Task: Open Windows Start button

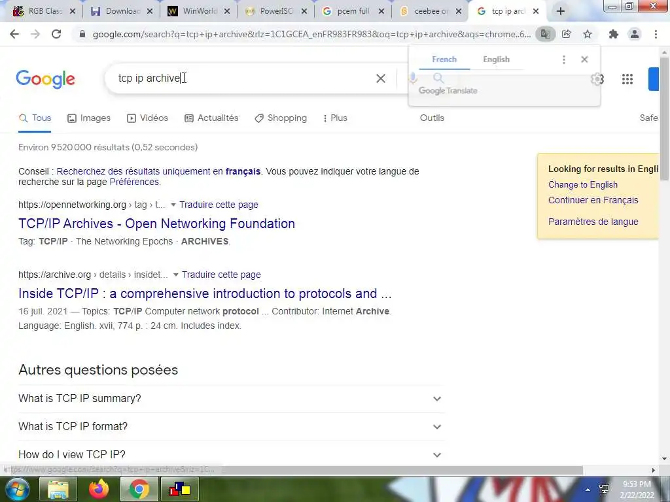Action: pyautogui.click(x=16, y=489)
